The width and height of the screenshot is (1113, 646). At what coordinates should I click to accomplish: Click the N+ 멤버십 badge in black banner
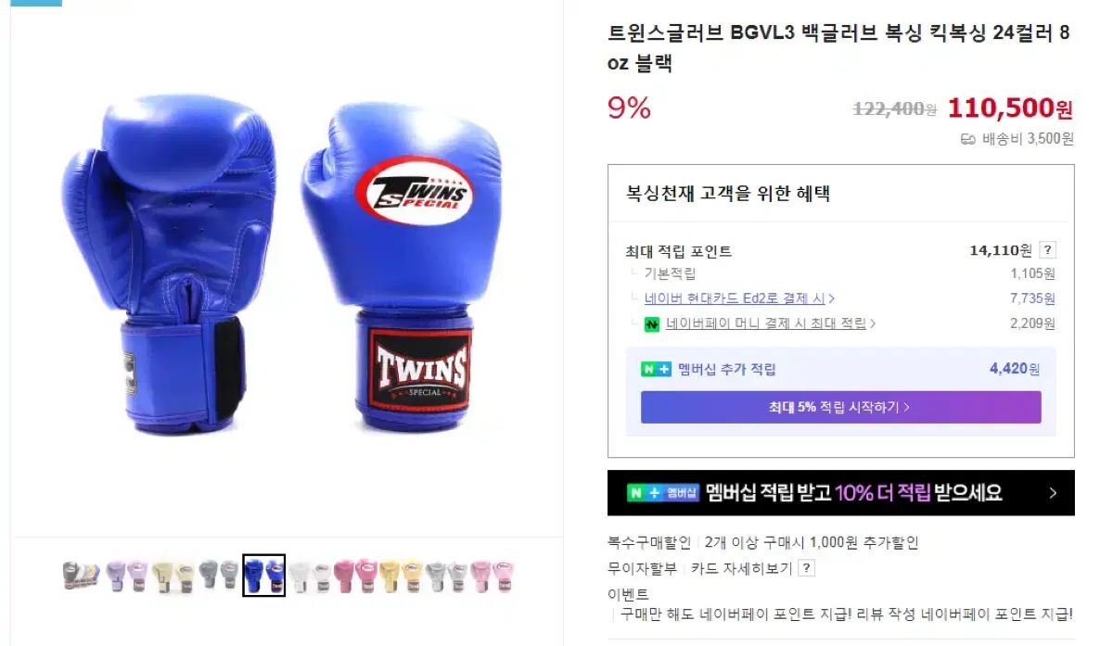(x=664, y=493)
